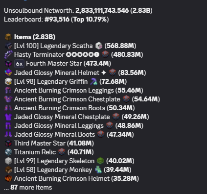Click the Titanium Relic icon
207x194 pixels.
(x=8, y=152)
